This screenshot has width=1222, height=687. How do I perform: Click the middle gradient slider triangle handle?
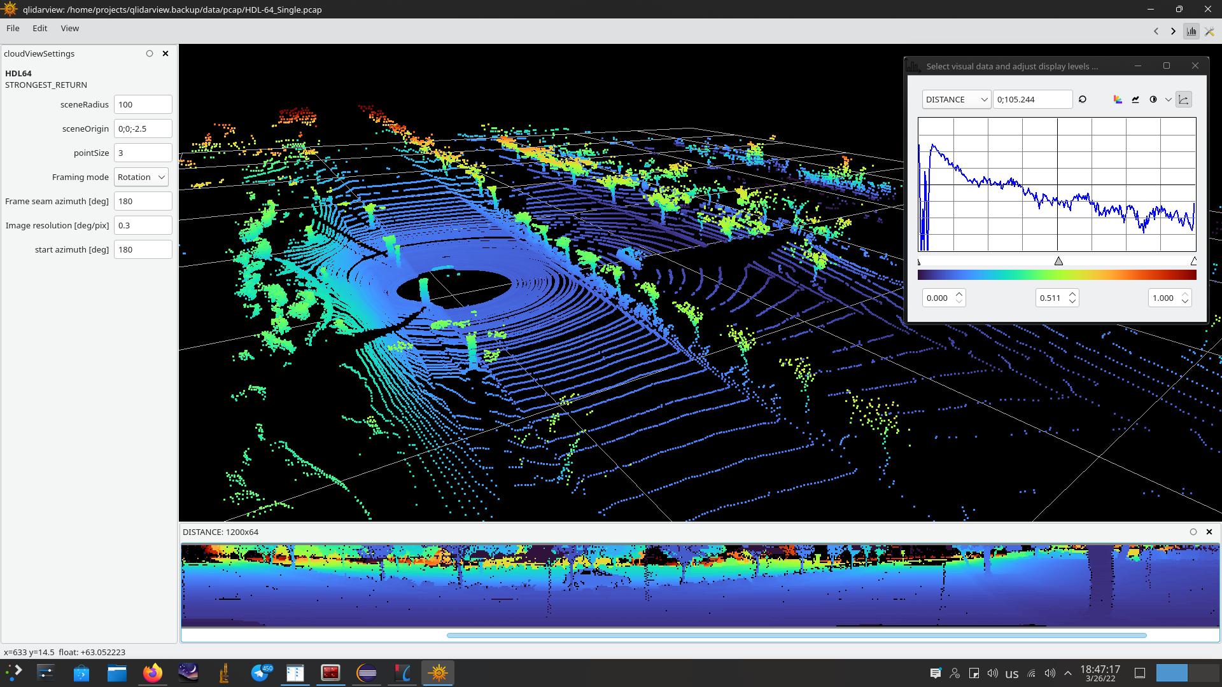point(1058,261)
